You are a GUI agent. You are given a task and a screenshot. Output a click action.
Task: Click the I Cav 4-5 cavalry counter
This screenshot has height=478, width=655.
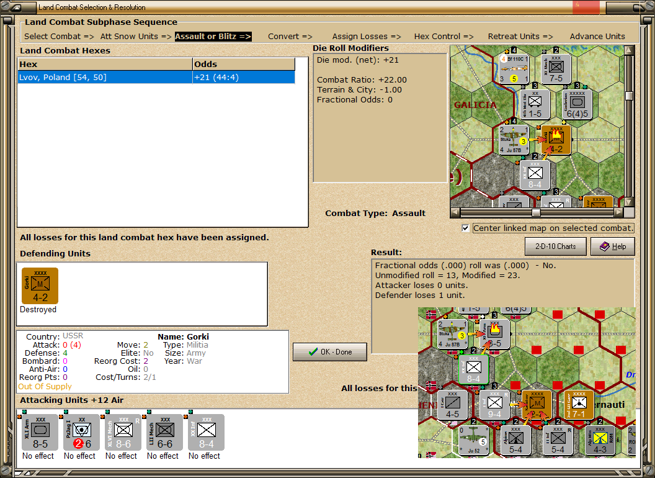pos(453,405)
